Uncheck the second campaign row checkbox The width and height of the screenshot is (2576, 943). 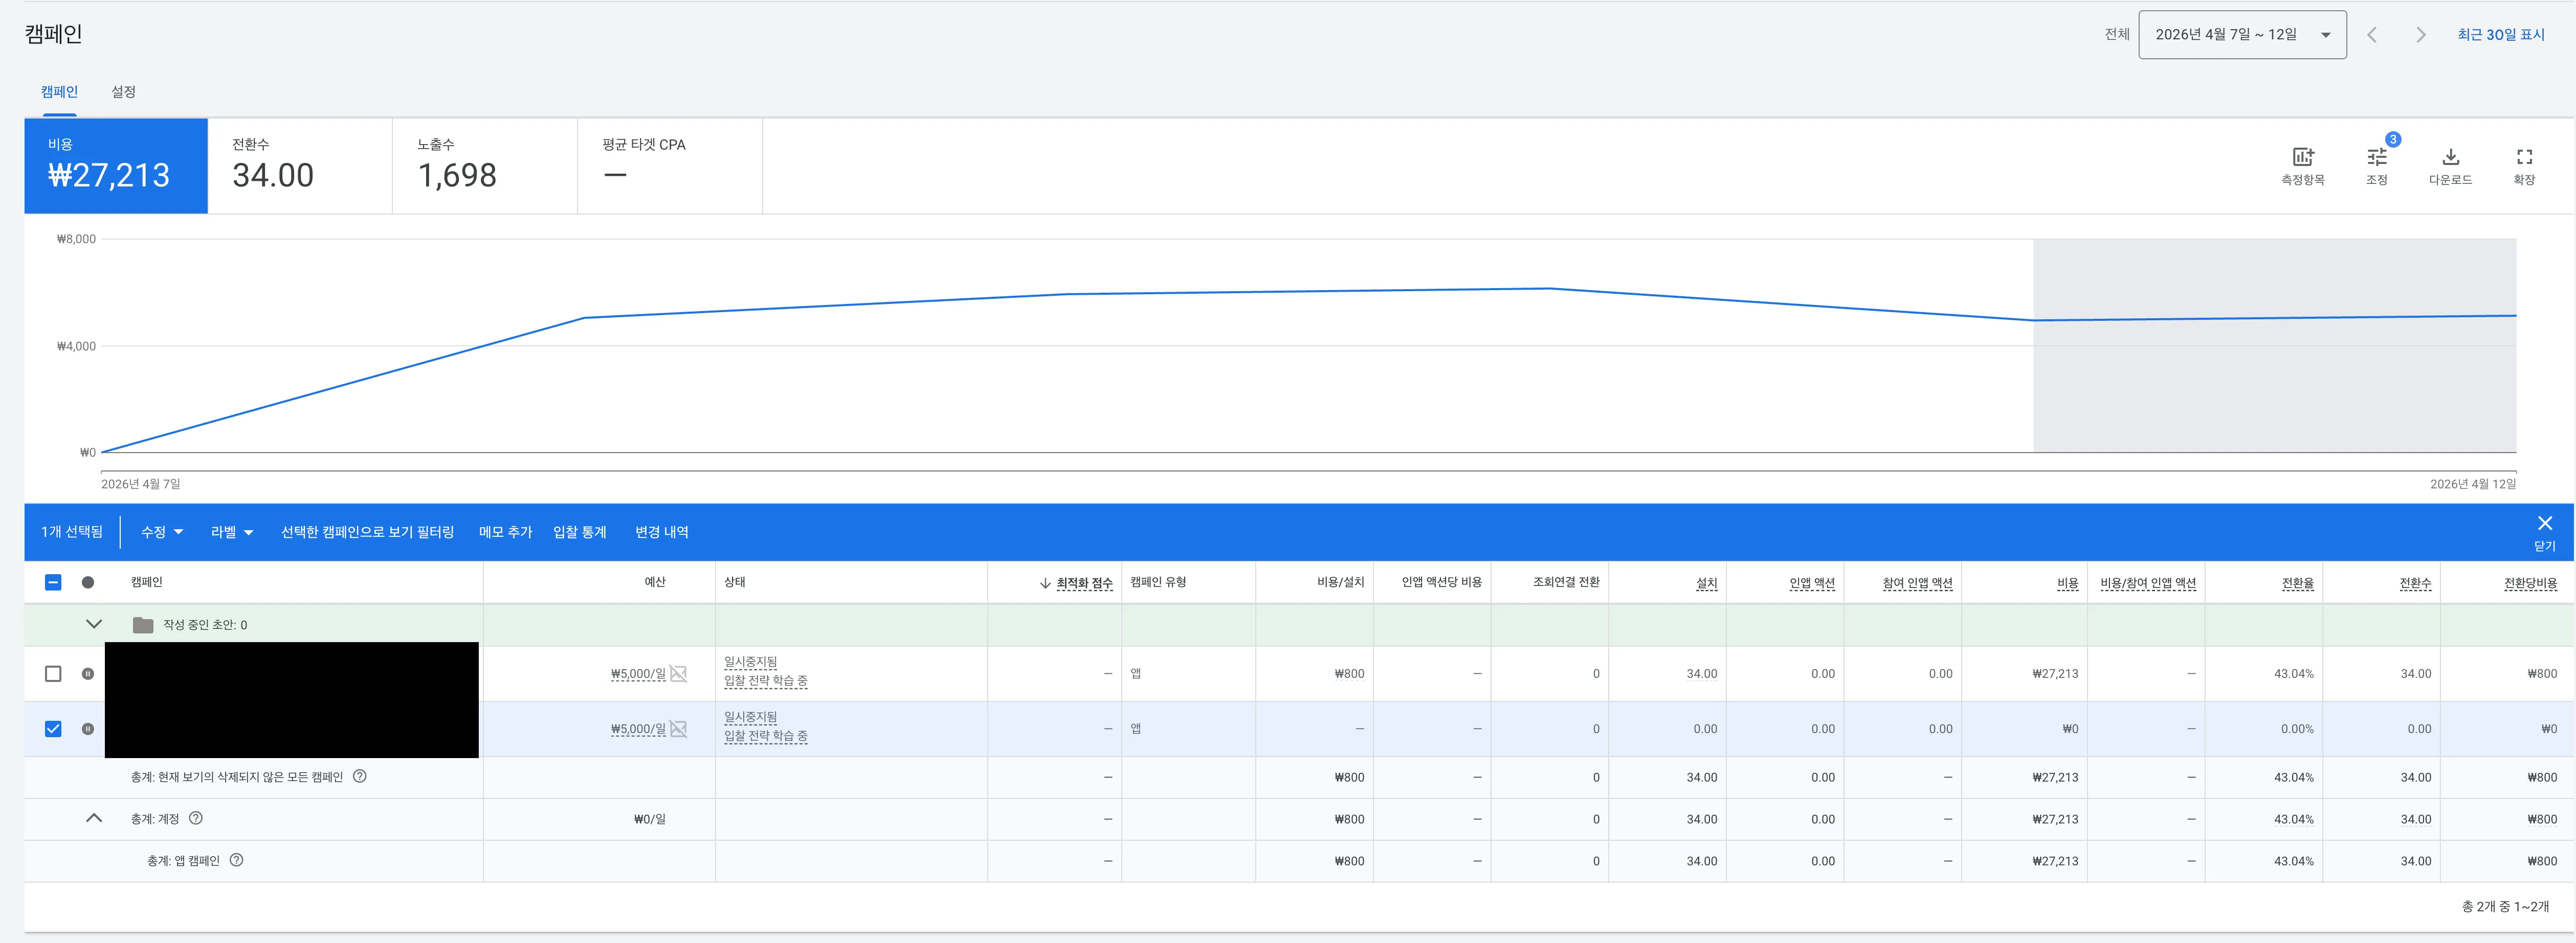point(53,729)
